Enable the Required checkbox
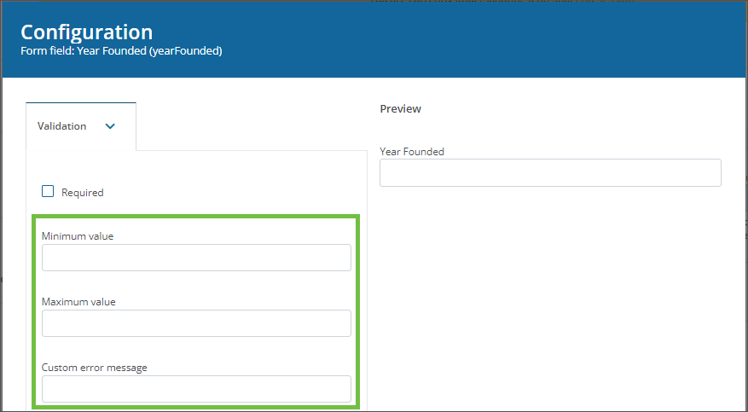Viewport: 748px width, 412px height. [48, 192]
